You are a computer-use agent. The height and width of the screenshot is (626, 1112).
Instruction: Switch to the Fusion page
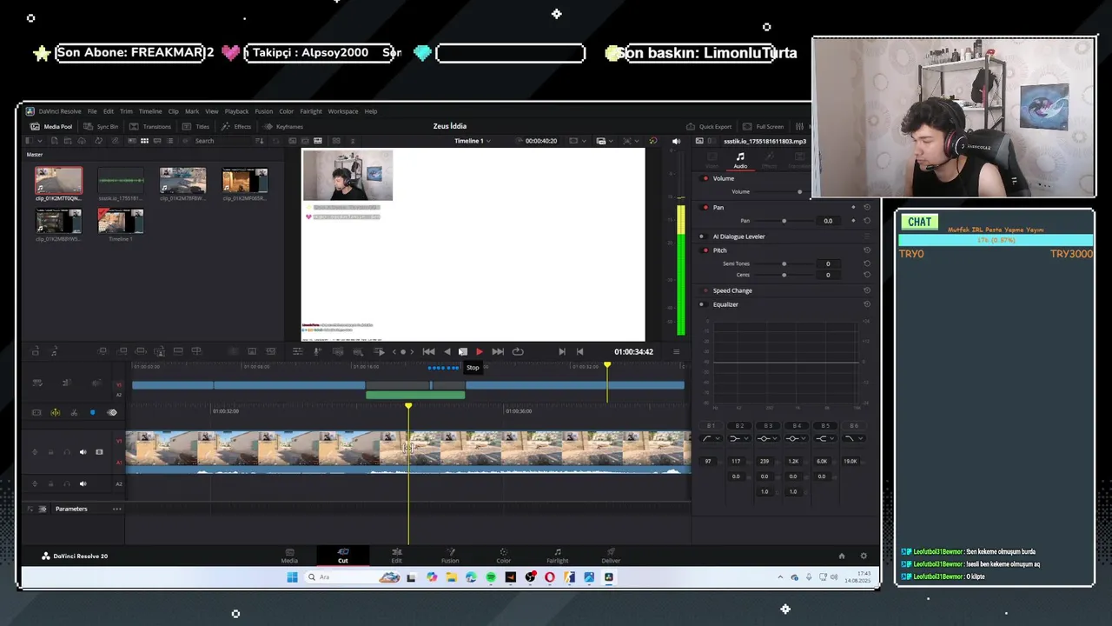[450, 556]
